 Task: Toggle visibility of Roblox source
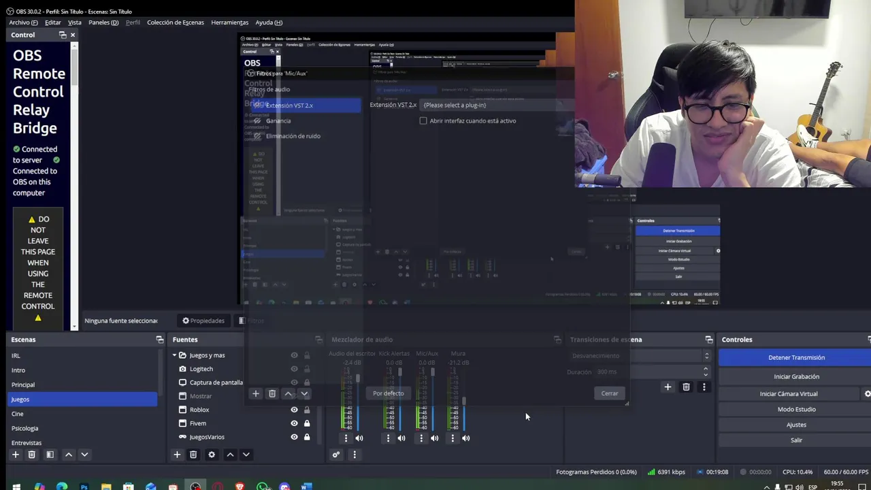click(x=294, y=410)
